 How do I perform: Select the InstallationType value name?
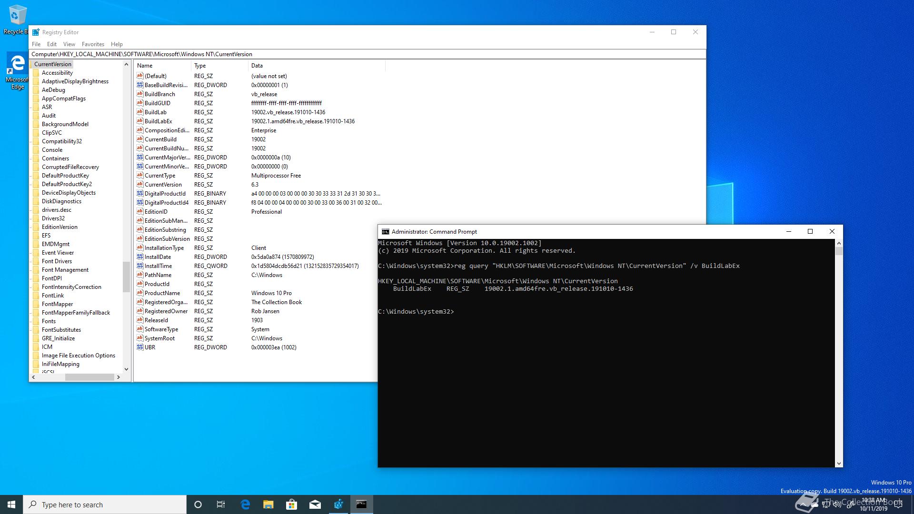[x=164, y=247]
